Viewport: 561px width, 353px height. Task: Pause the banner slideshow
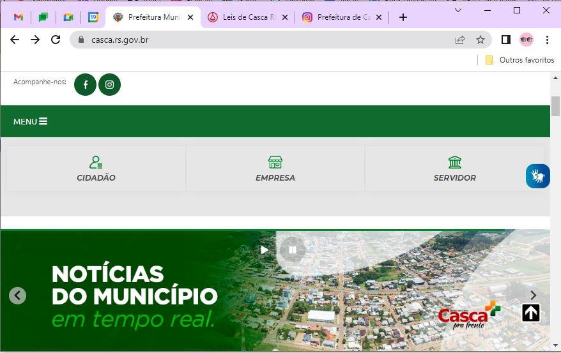click(292, 250)
